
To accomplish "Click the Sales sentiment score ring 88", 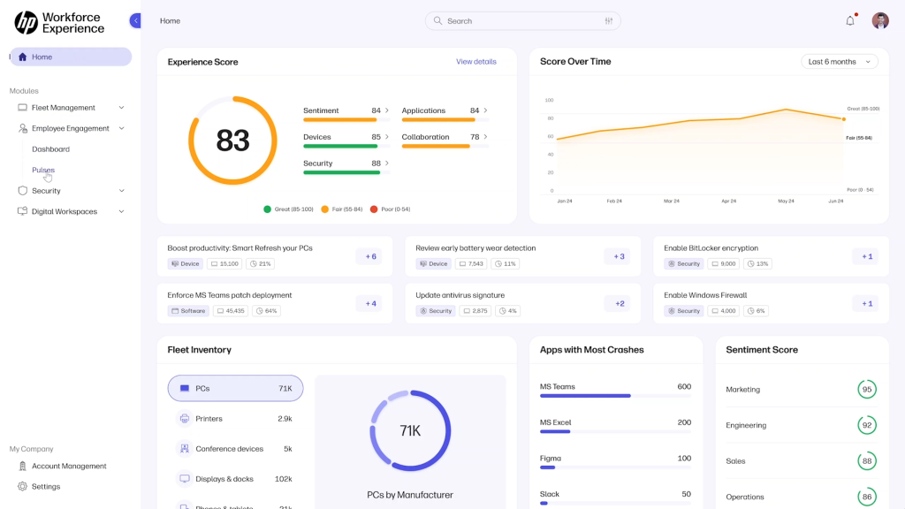I will (x=867, y=461).
